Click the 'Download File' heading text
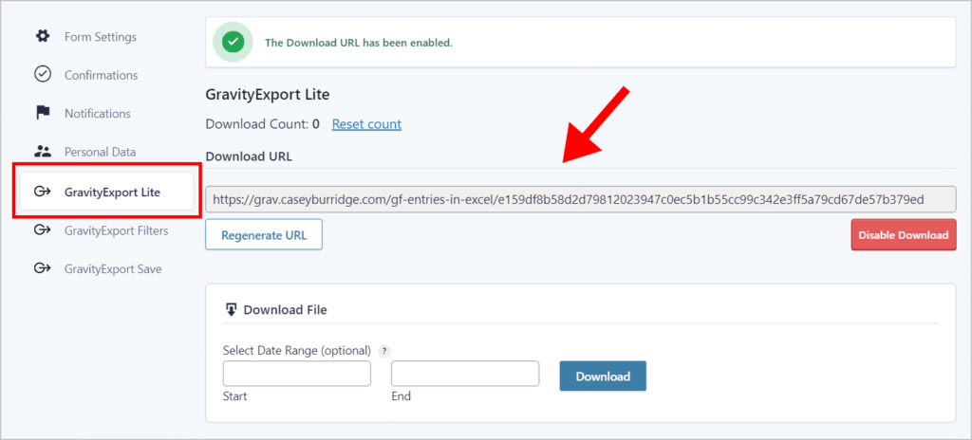Screen dimensions: 972x440 (285, 310)
